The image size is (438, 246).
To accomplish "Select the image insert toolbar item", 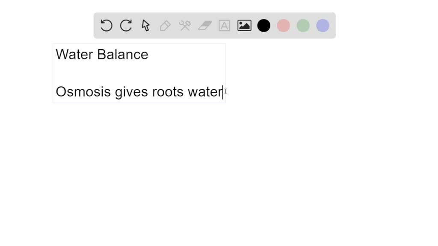I will (244, 26).
